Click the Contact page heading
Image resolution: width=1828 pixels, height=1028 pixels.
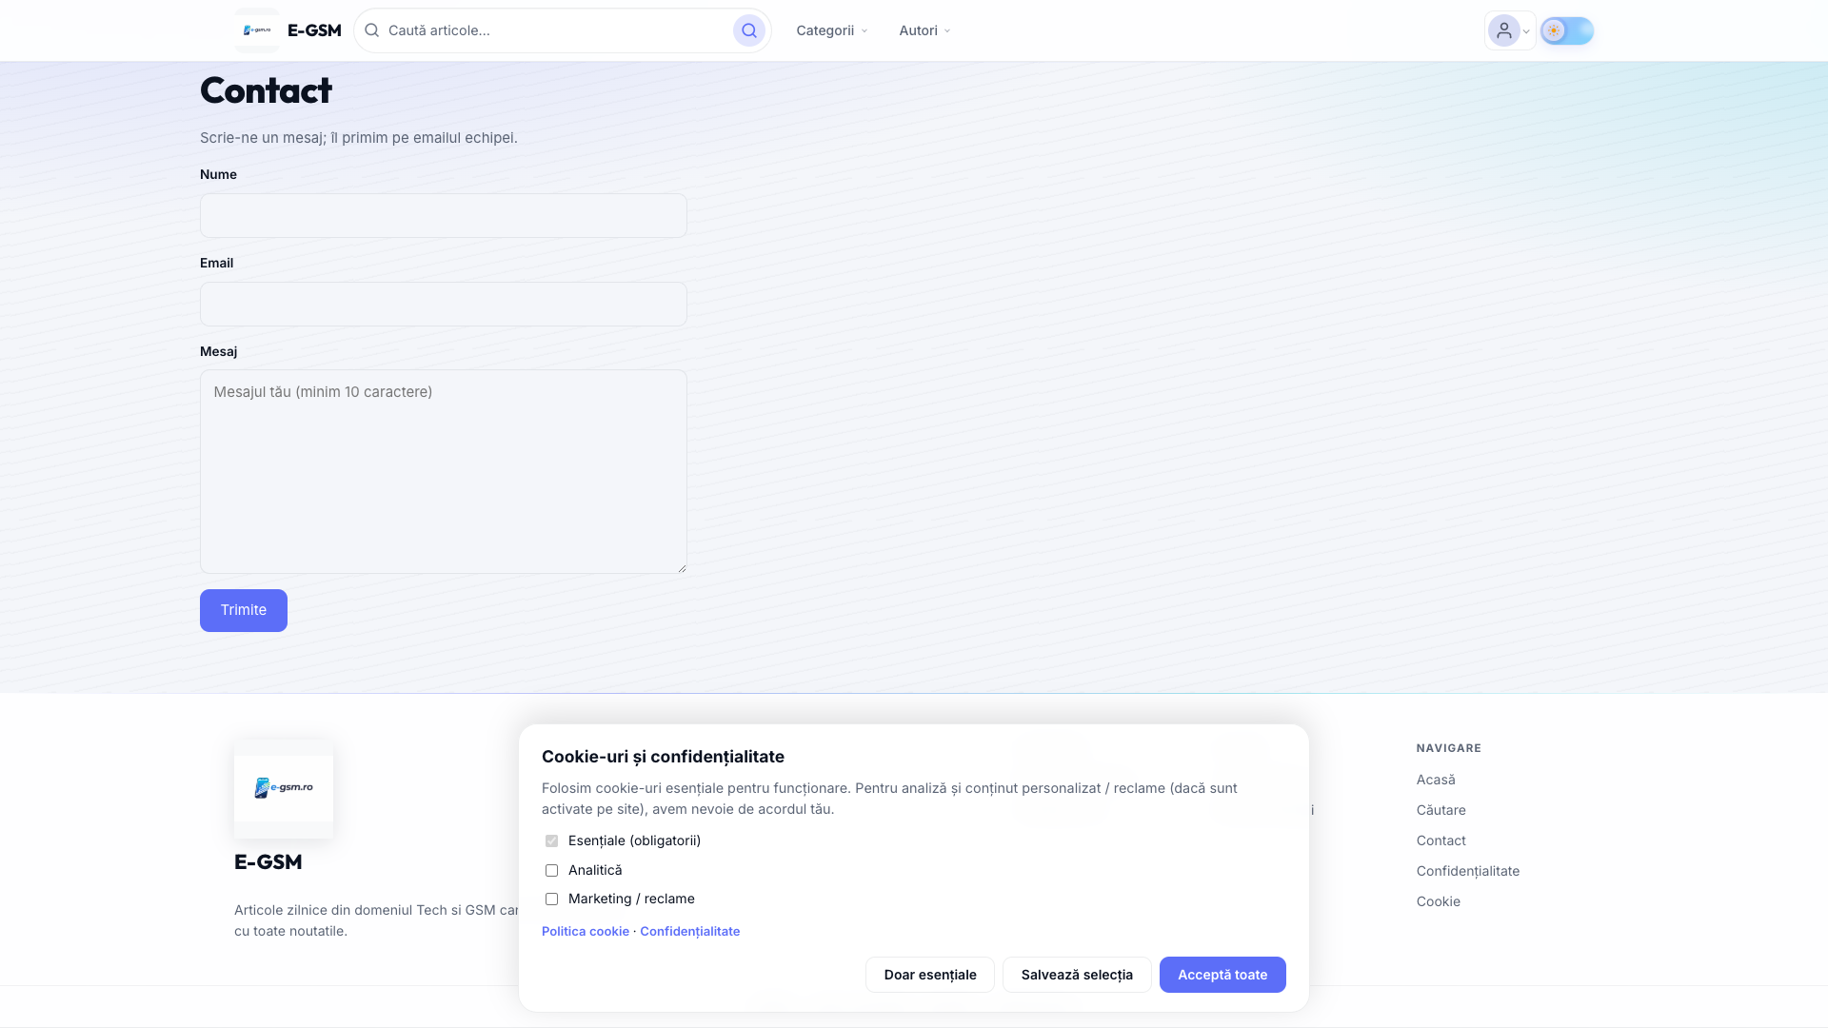click(266, 90)
